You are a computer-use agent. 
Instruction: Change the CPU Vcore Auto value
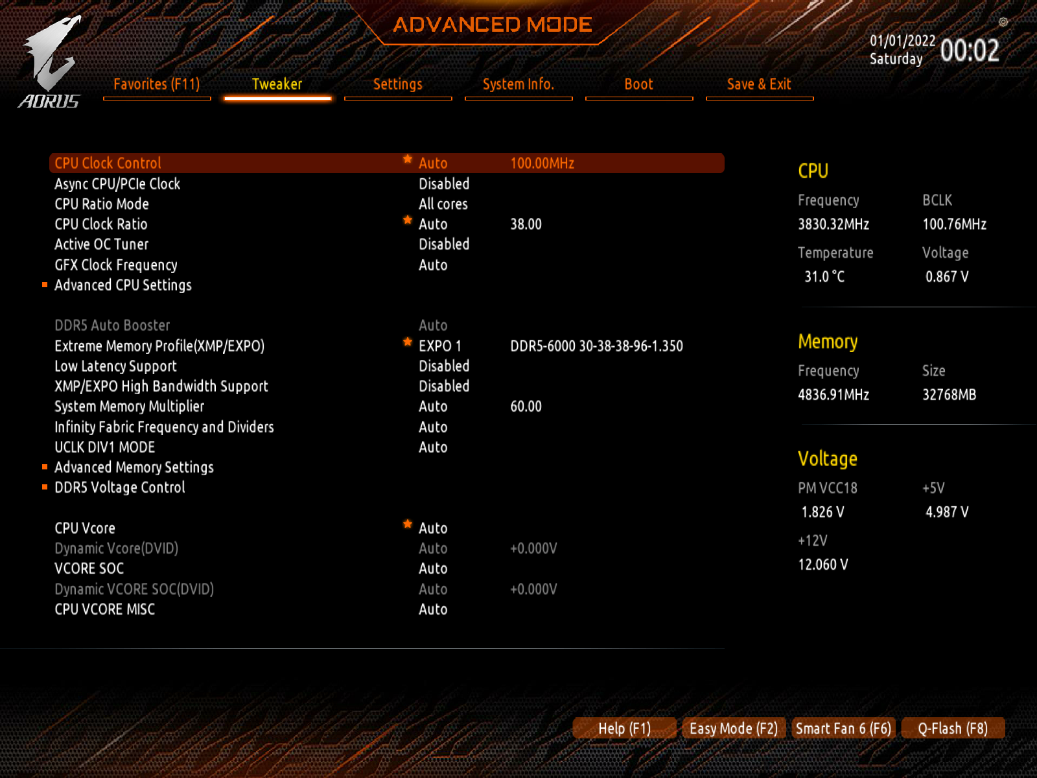tap(433, 528)
